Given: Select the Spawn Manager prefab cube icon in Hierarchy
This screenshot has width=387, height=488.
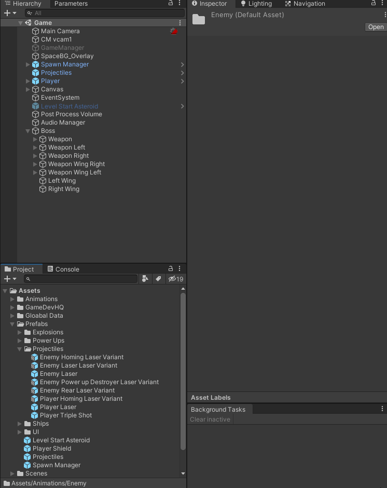Looking at the screenshot, I should click(x=35, y=64).
